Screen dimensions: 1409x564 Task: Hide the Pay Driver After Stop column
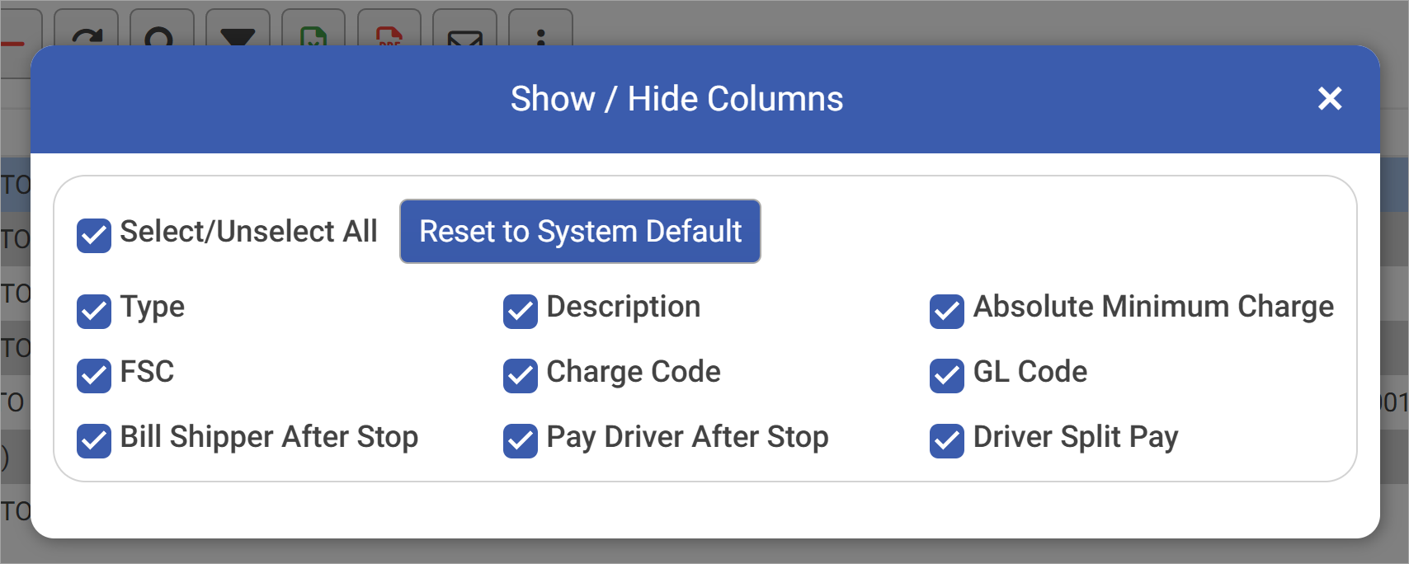521,441
